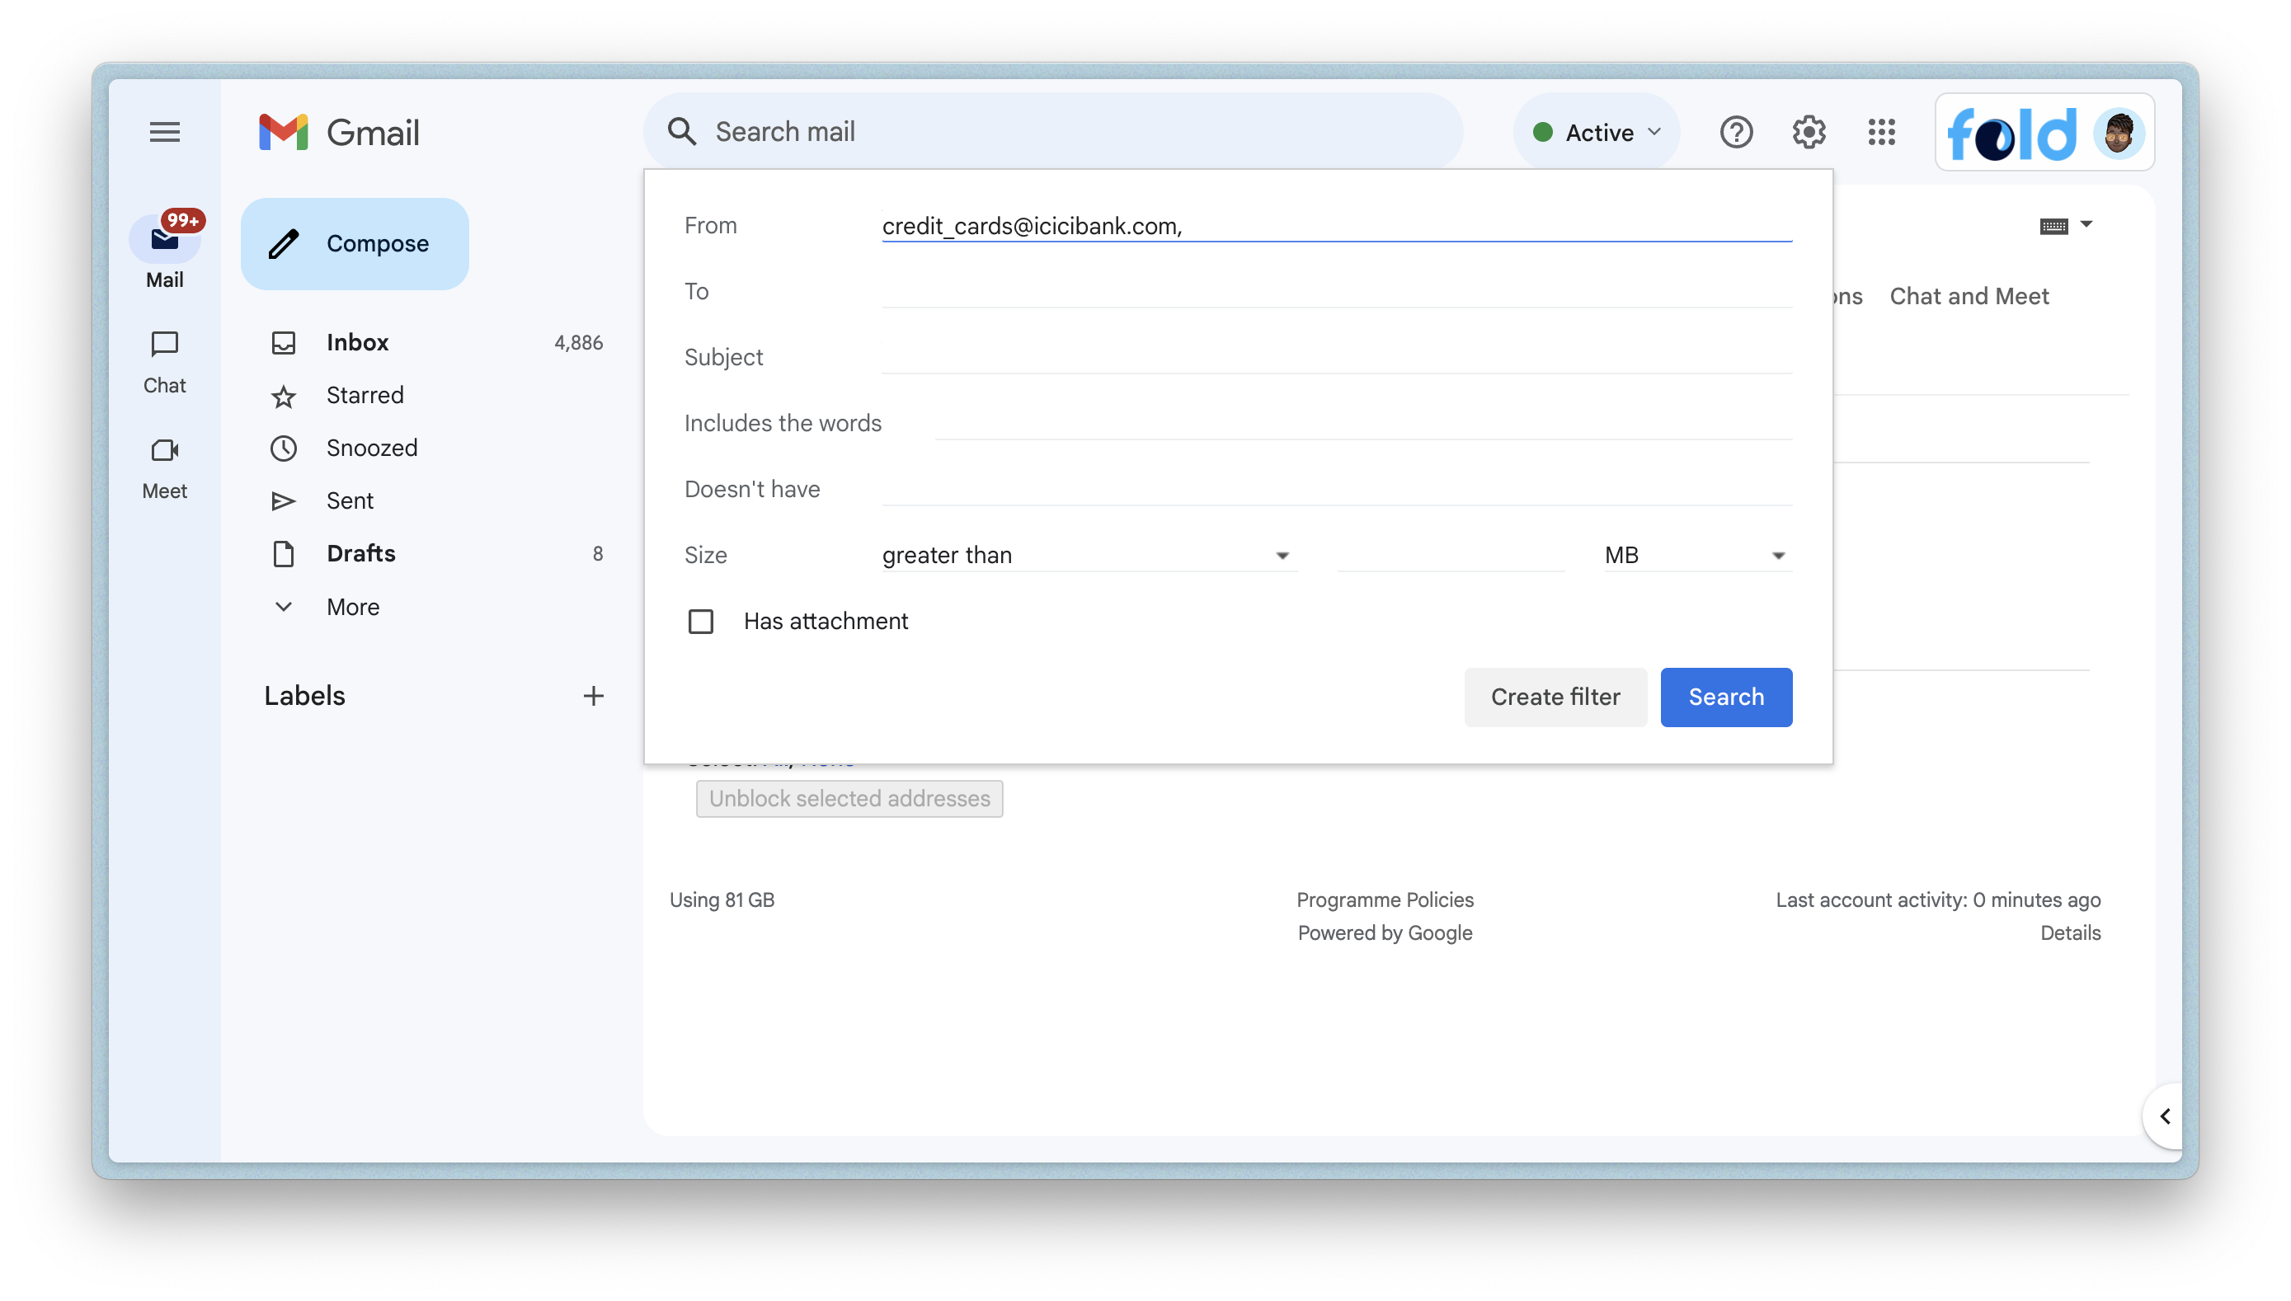Open the account avatar with fold logo
The image size is (2291, 1301).
click(2044, 132)
